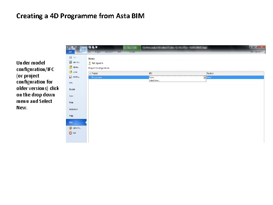Viewport: 273px width, 205px height.
Task: Open the Info backstage section
Action: pyautogui.click(x=71, y=83)
